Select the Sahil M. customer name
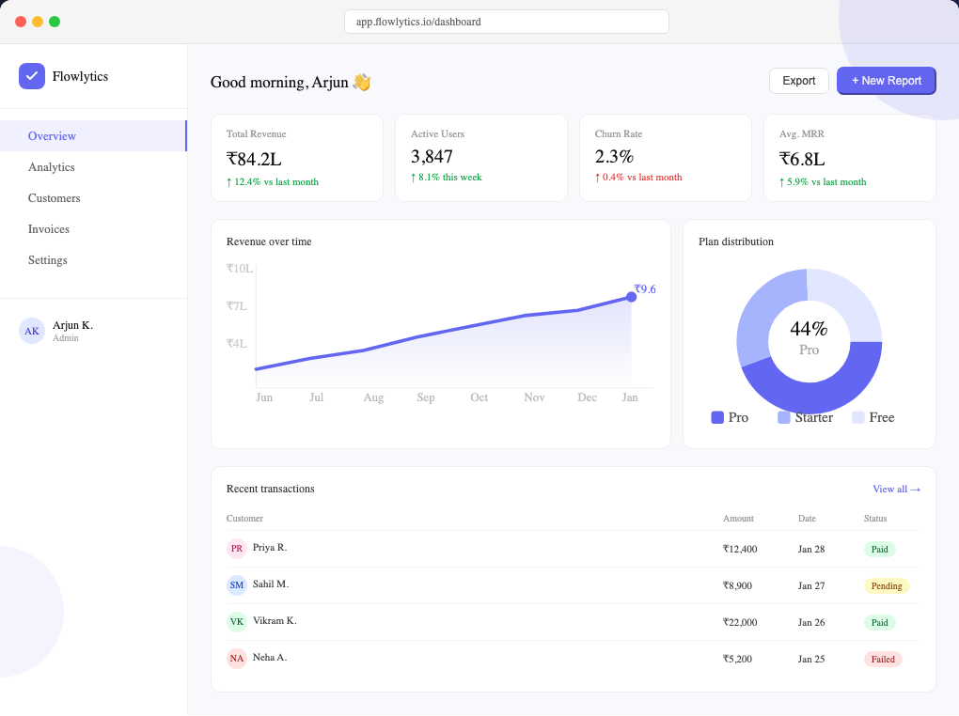 coord(271,584)
